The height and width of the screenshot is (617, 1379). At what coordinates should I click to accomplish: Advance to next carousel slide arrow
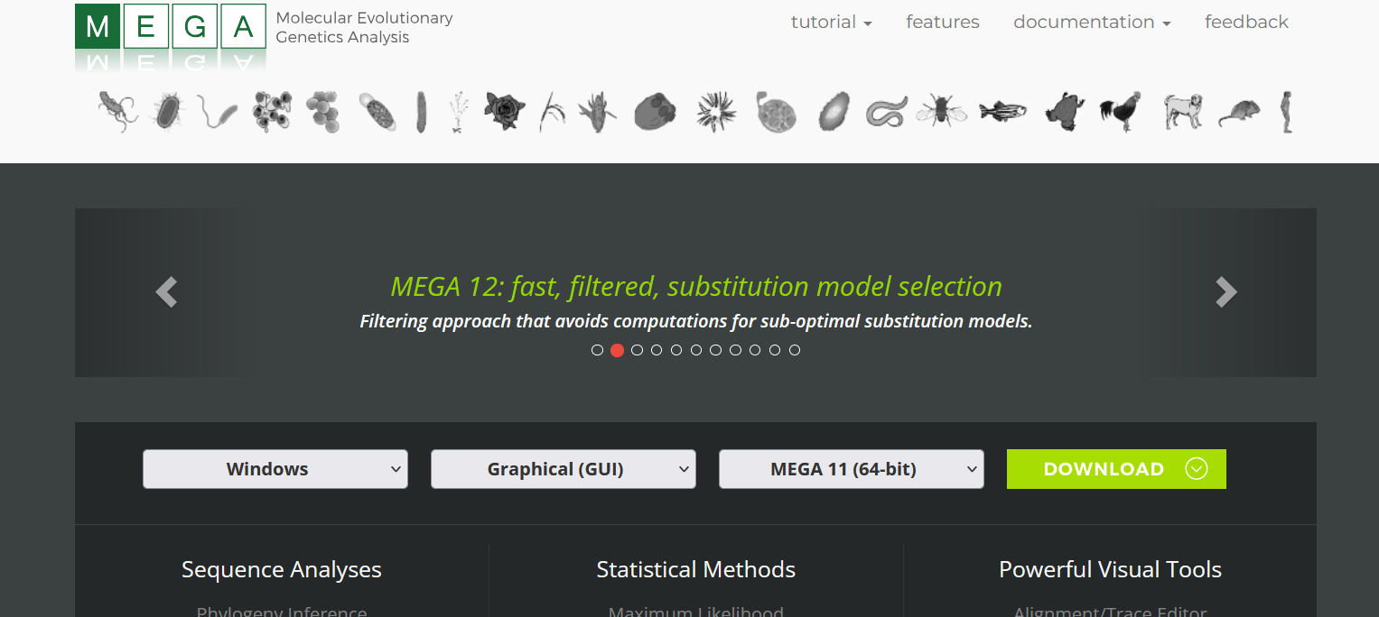(x=1225, y=292)
